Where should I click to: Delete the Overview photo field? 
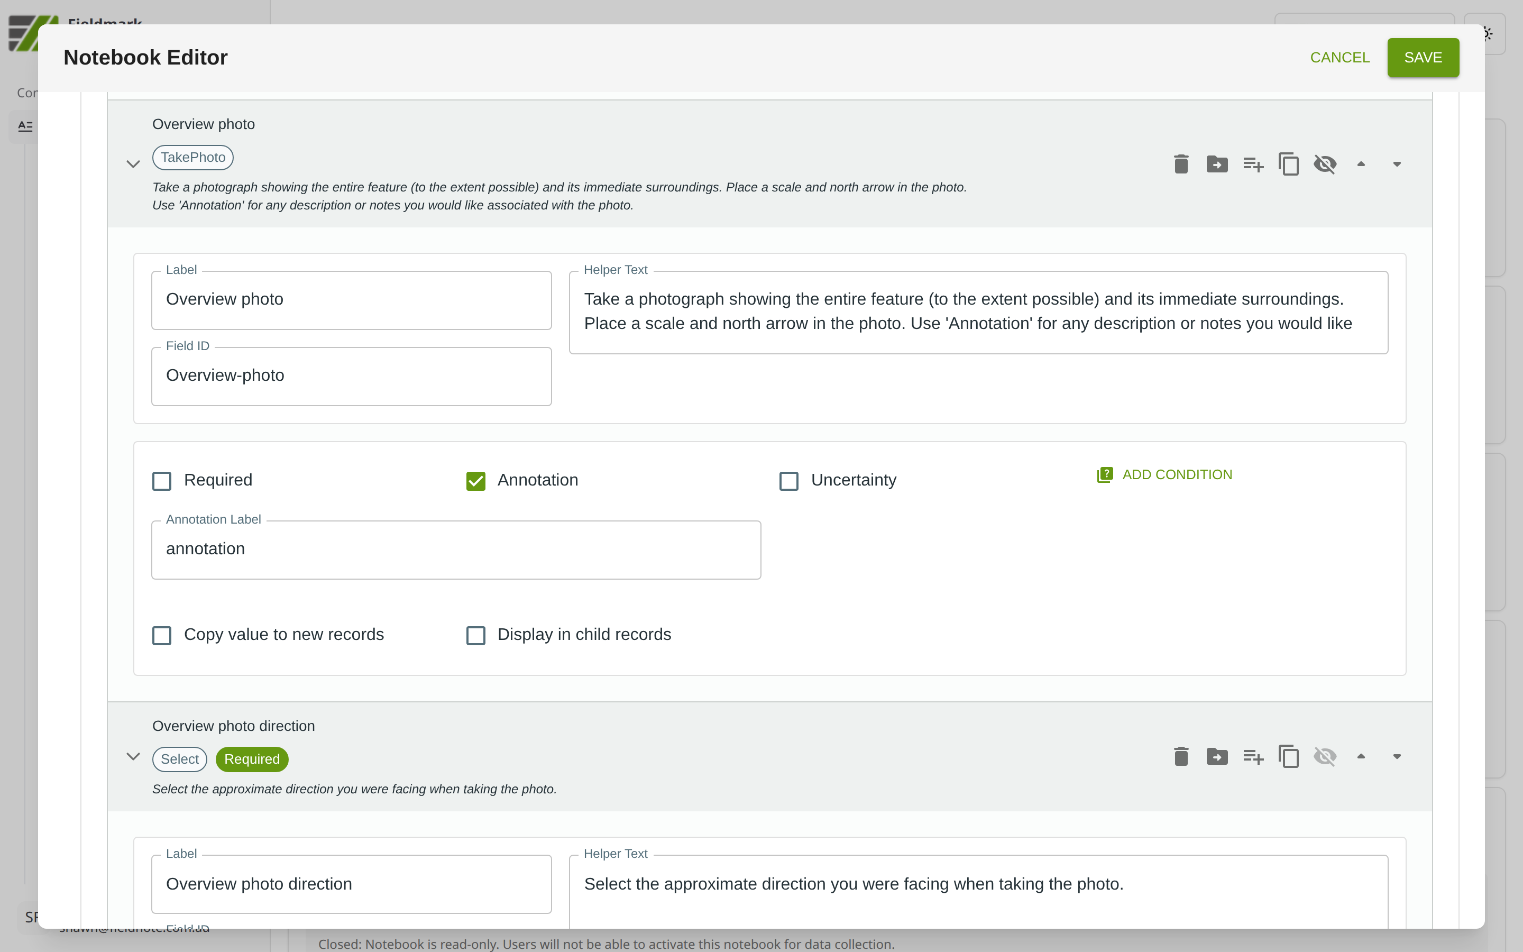tap(1181, 164)
